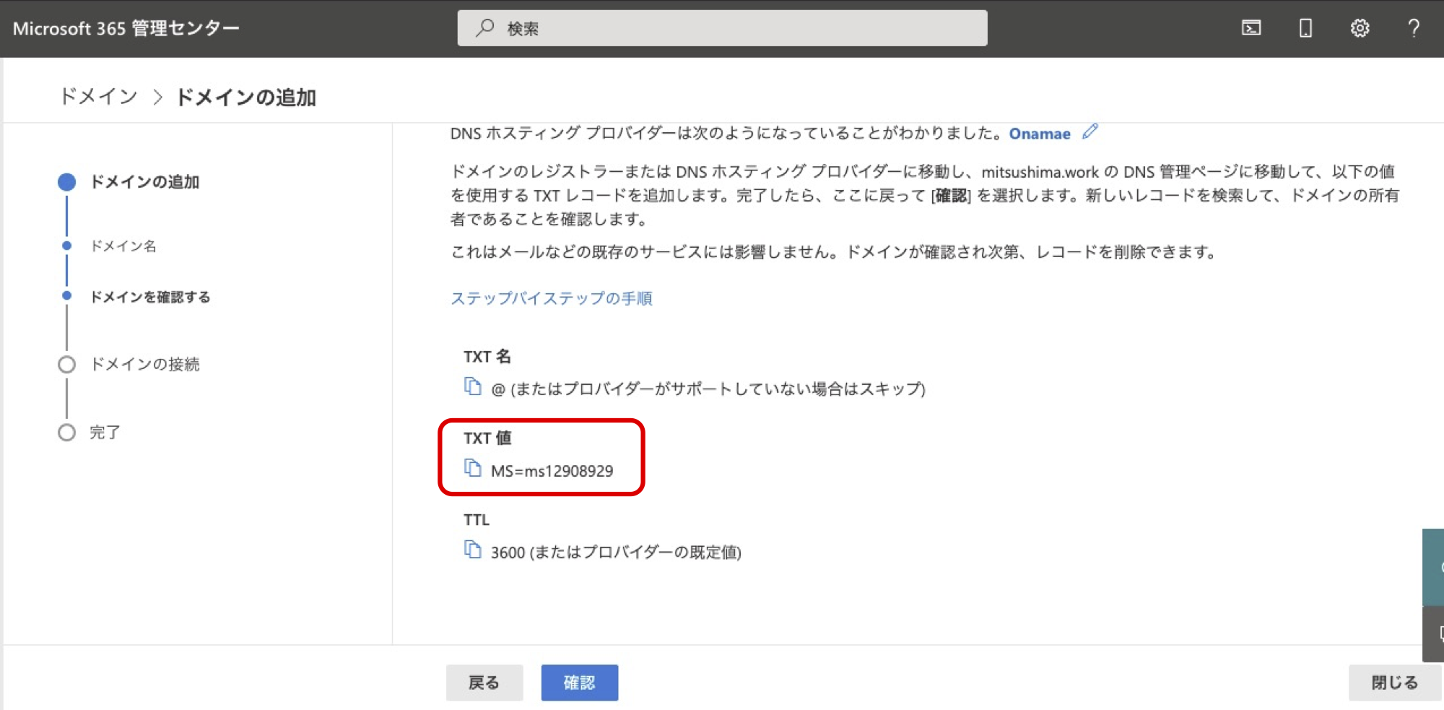Go to ドメイン breadcrumb
Image resolution: width=1444 pixels, height=710 pixels.
99,97
